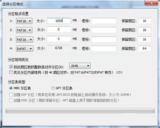This screenshot has width=160, height=128.
Task: Click partition 2 size input field
Action: click(x=59, y=30)
